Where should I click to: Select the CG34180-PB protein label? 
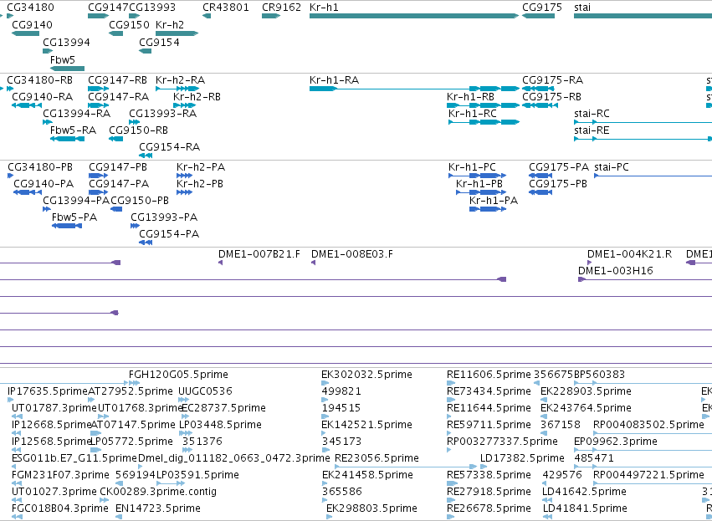[x=40, y=167]
